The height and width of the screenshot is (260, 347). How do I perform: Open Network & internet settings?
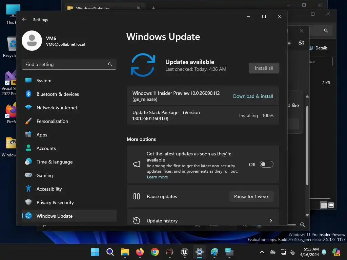[x=69, y=108]
